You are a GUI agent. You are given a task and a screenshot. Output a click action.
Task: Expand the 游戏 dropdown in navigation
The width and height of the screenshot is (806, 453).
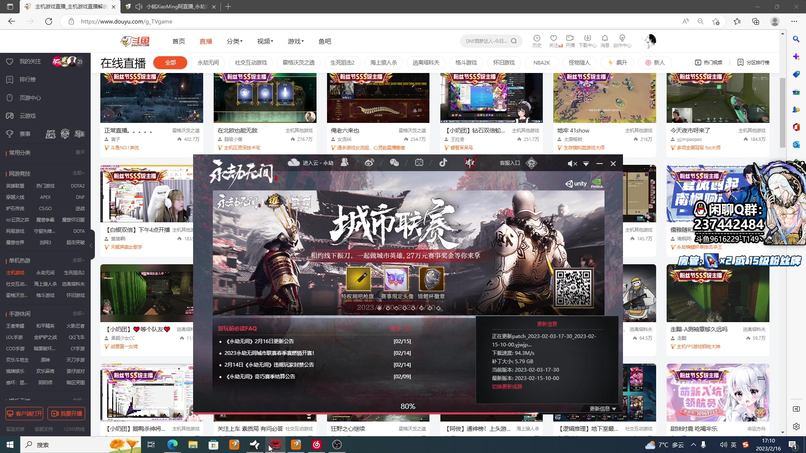coord(296,41)
